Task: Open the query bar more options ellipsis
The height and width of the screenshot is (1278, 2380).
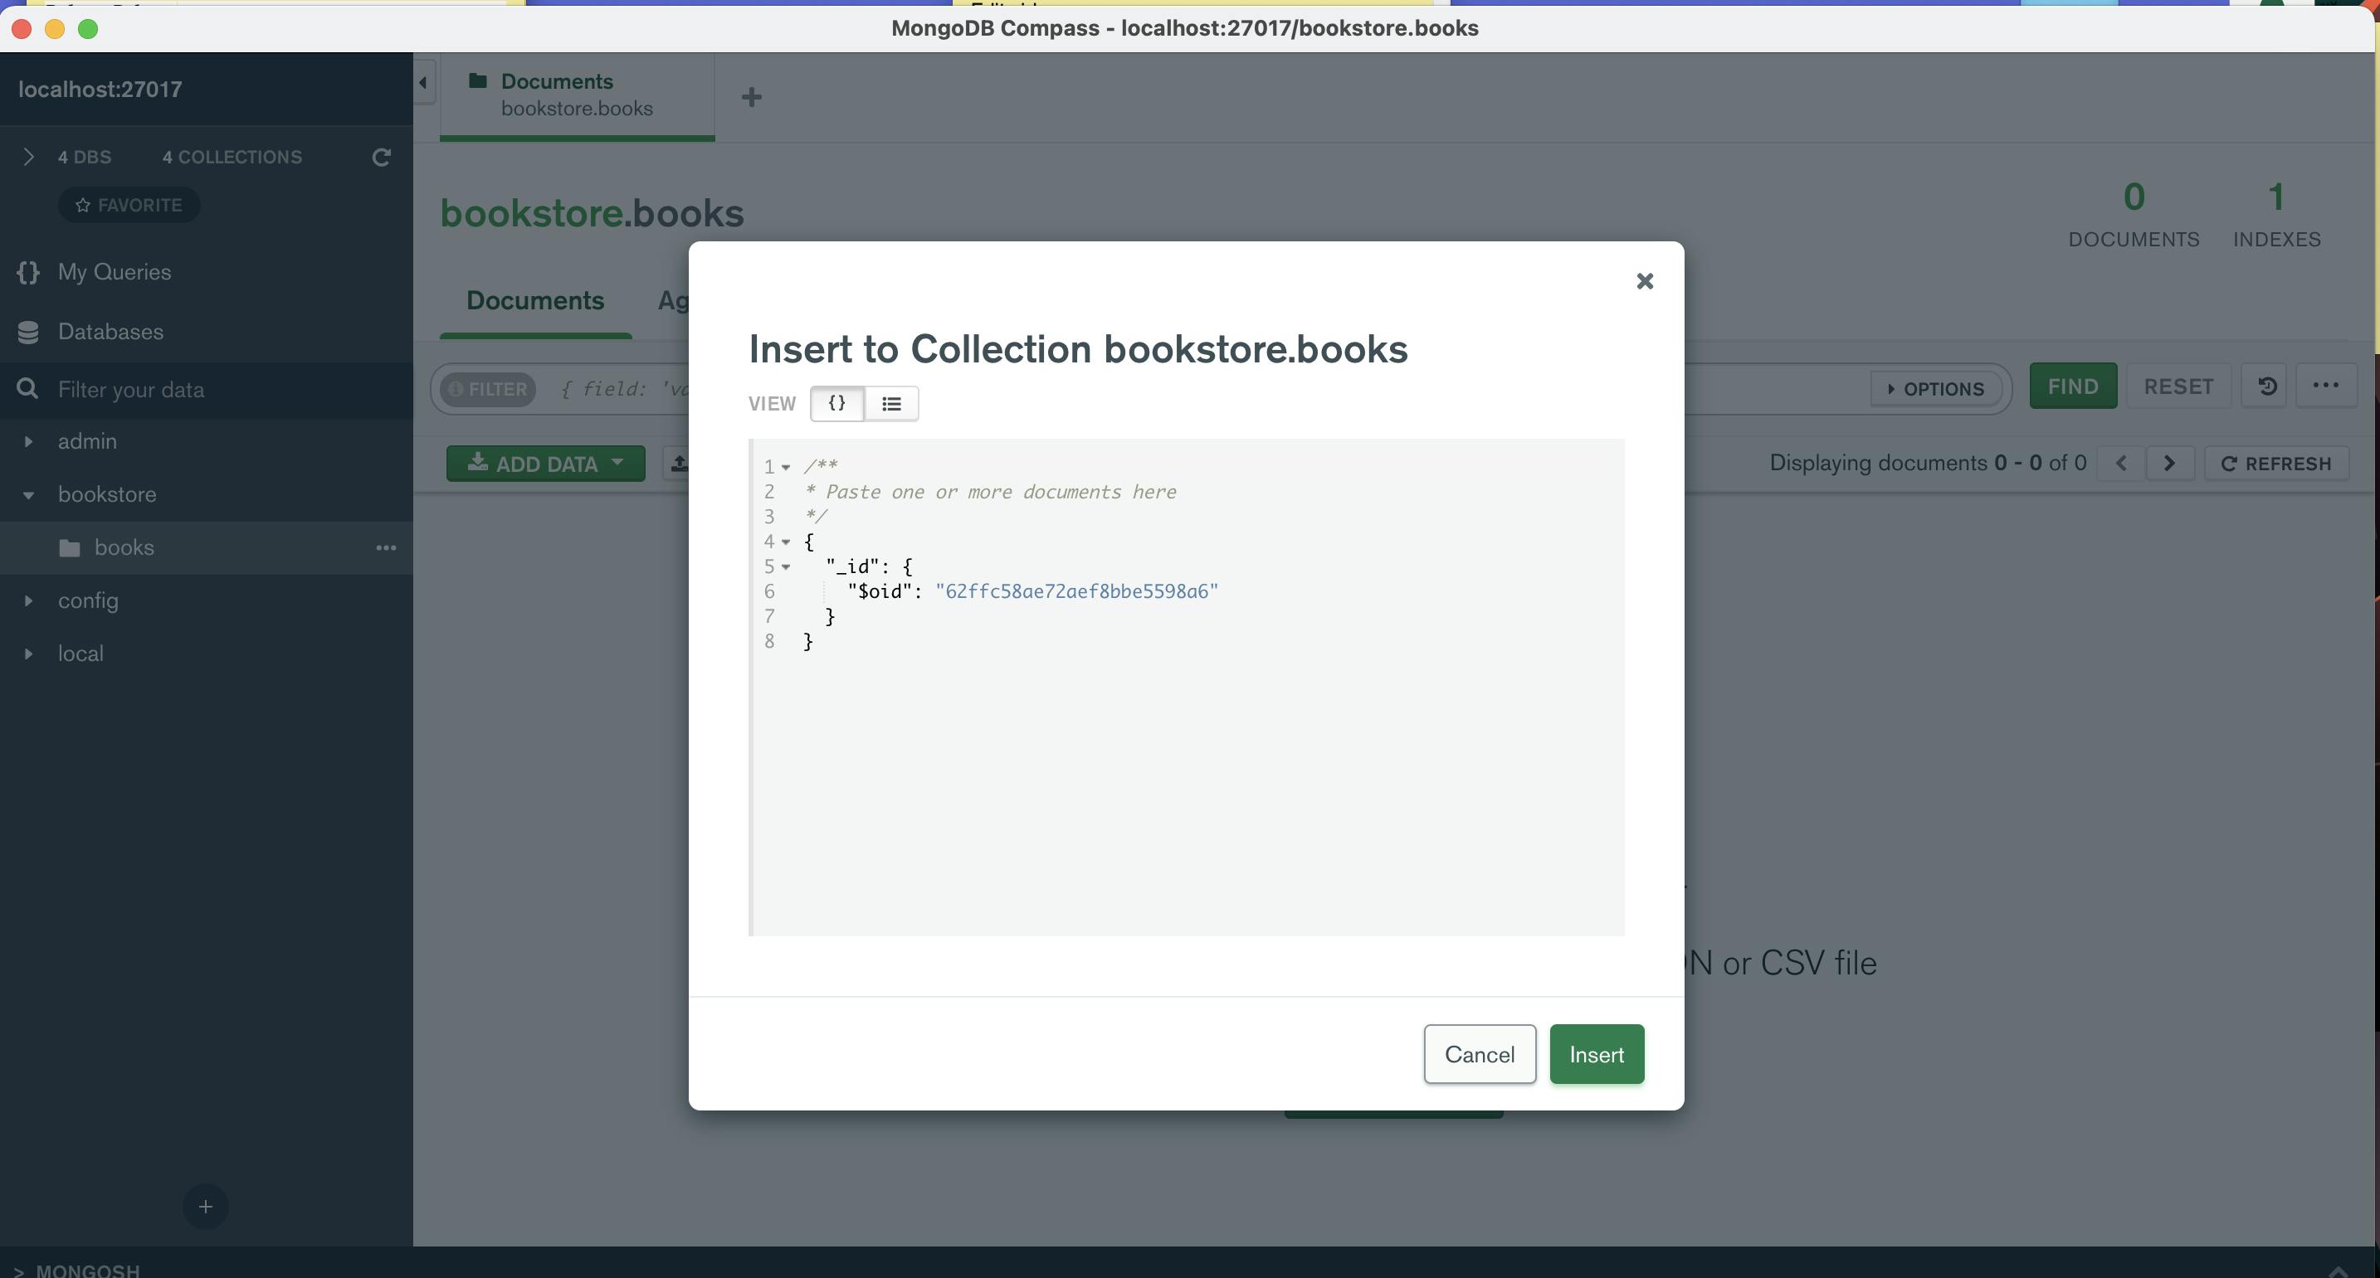Action: pyautogui.click(x=2324, y=386)
